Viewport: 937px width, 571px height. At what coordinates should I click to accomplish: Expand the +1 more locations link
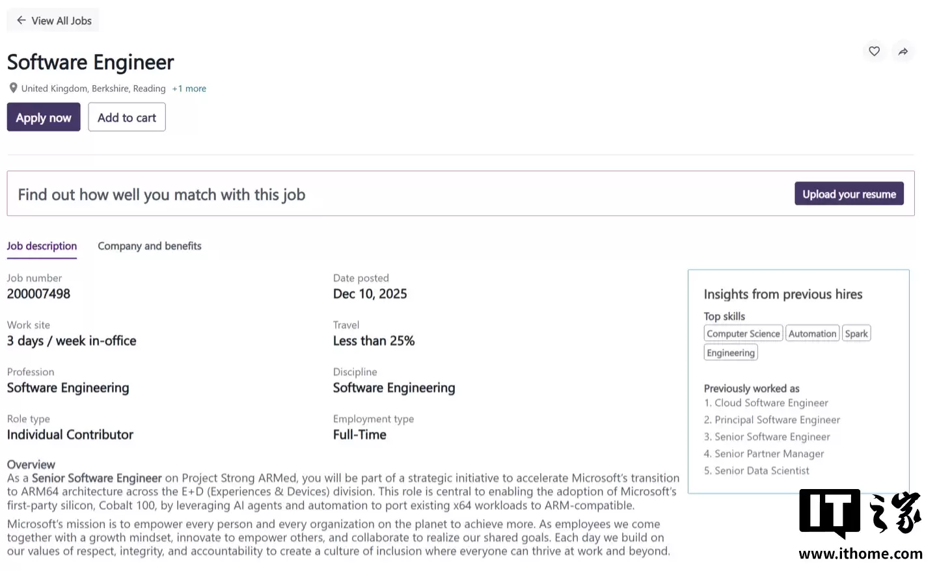(189, 88)
